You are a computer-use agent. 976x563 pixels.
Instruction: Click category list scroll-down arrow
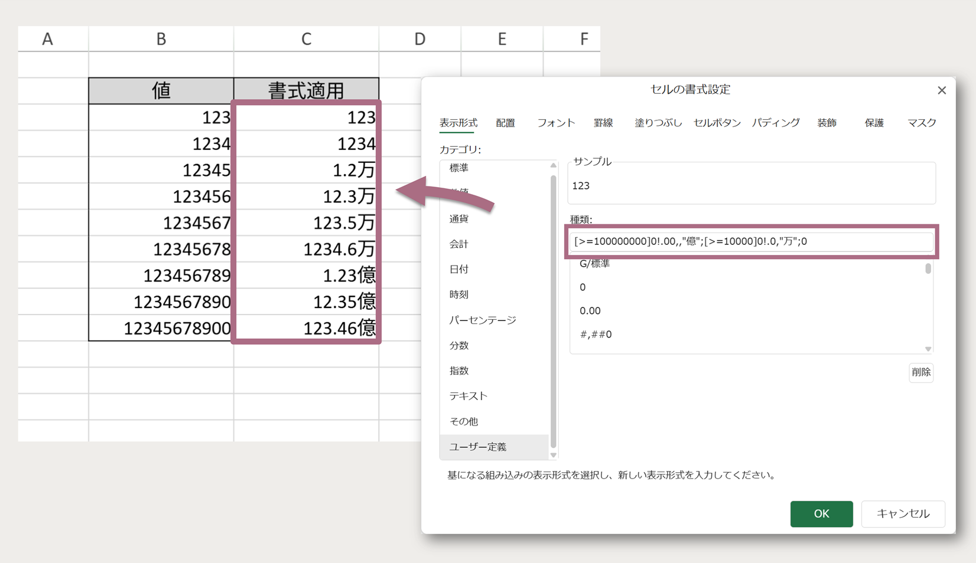tap(554, 455)
